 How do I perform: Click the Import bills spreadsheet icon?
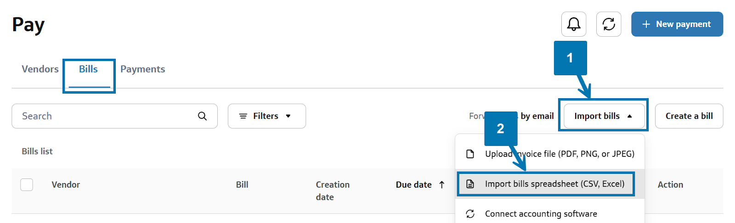pyautogui.click(x=470, y=184)
